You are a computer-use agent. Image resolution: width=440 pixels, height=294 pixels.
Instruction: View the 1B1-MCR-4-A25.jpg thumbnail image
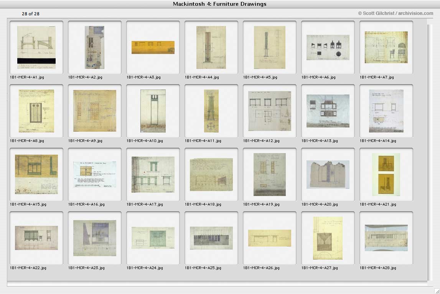[211, 238]
